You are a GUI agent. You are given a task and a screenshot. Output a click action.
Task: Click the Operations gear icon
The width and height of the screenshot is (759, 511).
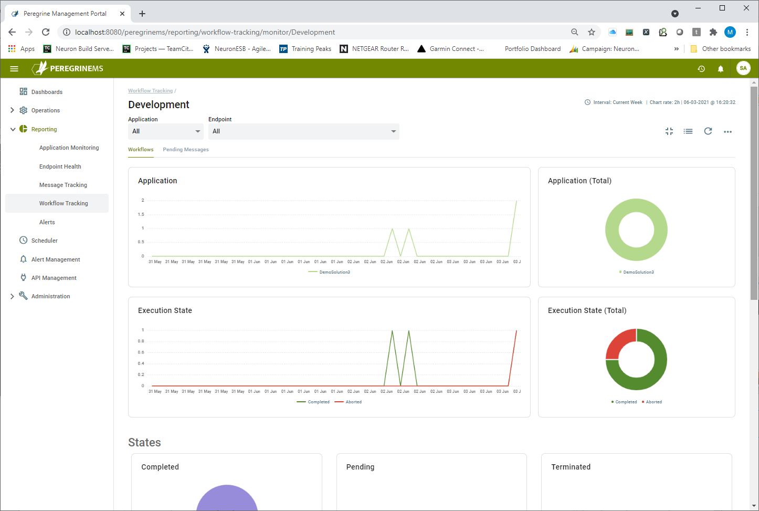pyautogui.click(x=23, y=110)
